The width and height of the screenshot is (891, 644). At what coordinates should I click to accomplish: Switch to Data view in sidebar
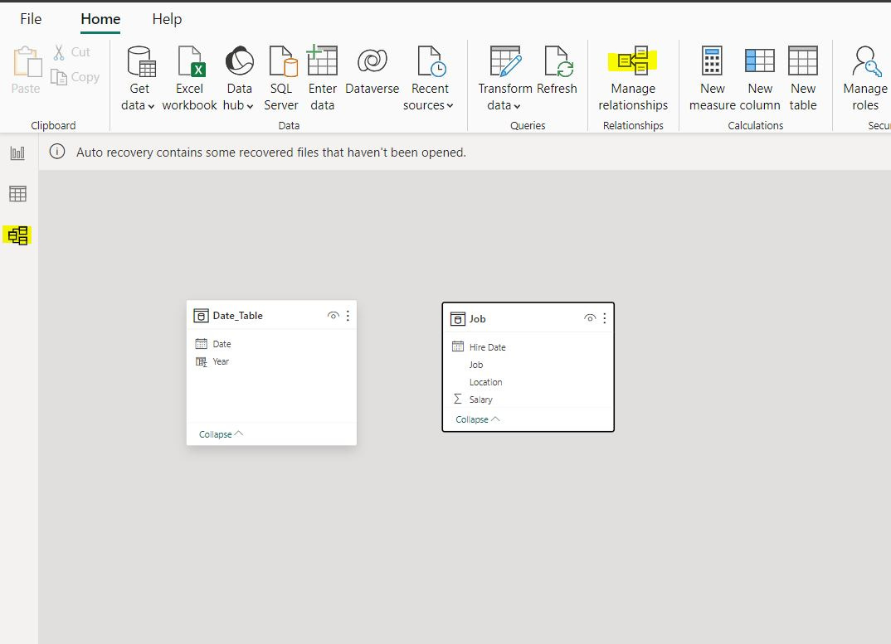tap(17, 194)
